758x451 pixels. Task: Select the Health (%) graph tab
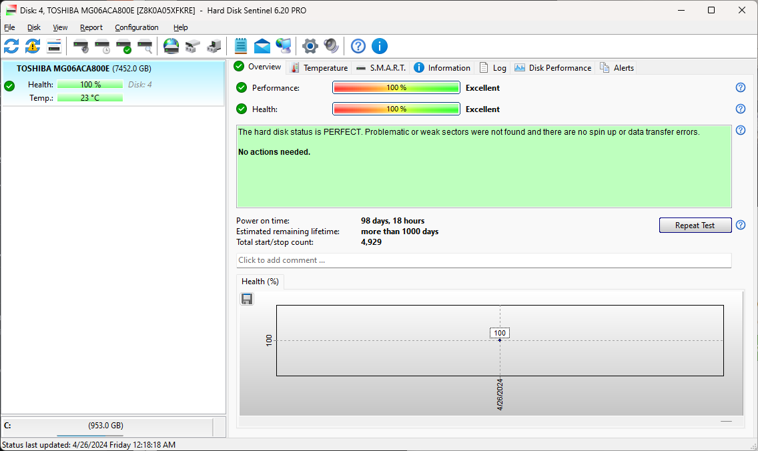pos(260,282)
